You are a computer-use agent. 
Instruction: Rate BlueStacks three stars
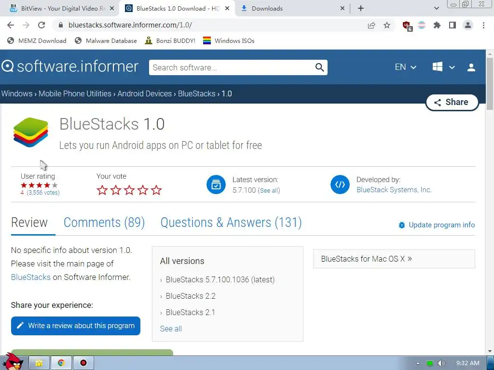(x=129, y=190)
